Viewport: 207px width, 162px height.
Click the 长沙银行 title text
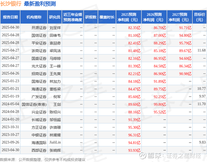(11, 4)
